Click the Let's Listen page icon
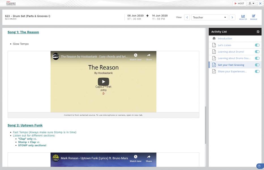 click(214, 45)
